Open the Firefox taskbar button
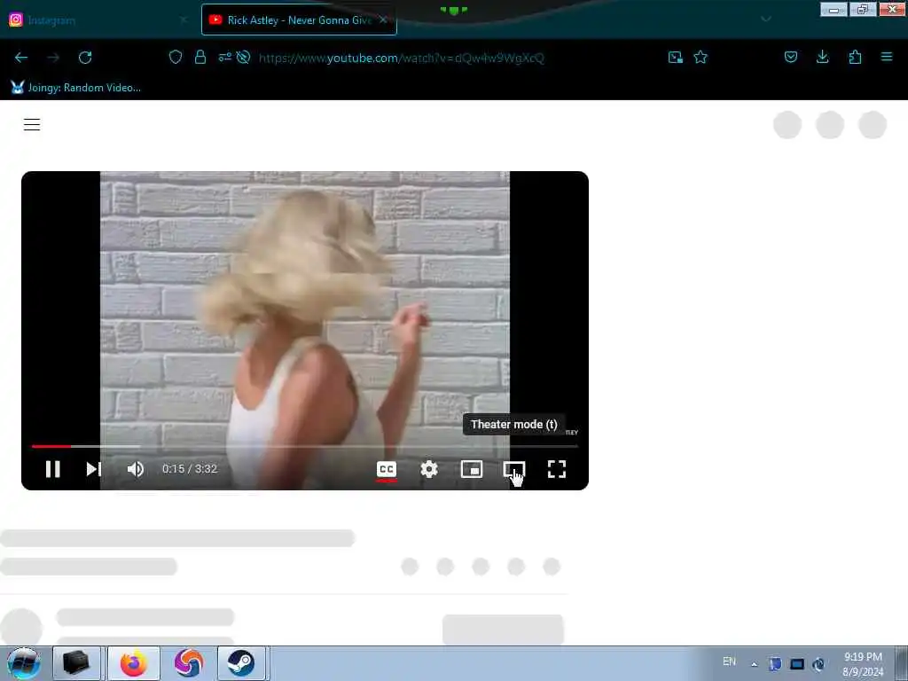 (134, 663)
